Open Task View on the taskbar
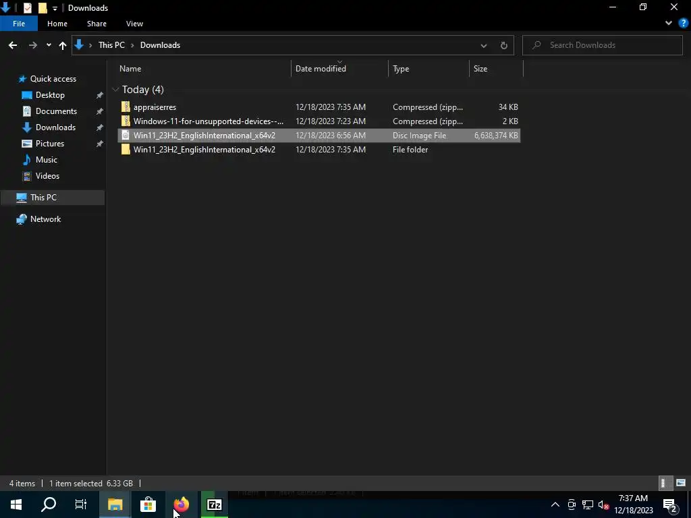 pyautogui.click(x=81, y=505)
